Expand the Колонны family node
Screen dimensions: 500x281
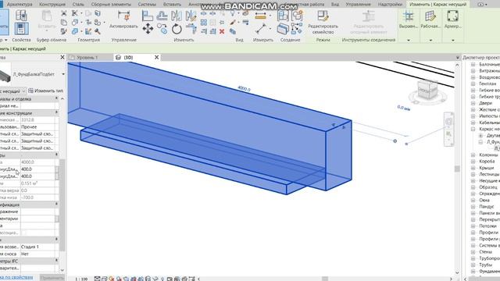(473, 155)
